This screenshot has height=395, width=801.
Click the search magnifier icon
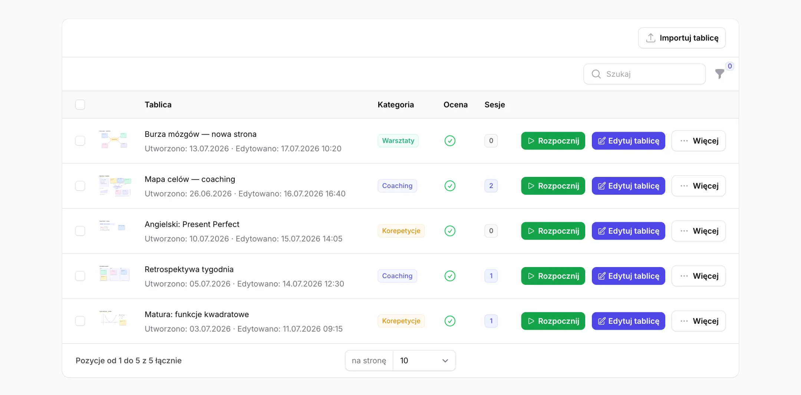(596, 74)
